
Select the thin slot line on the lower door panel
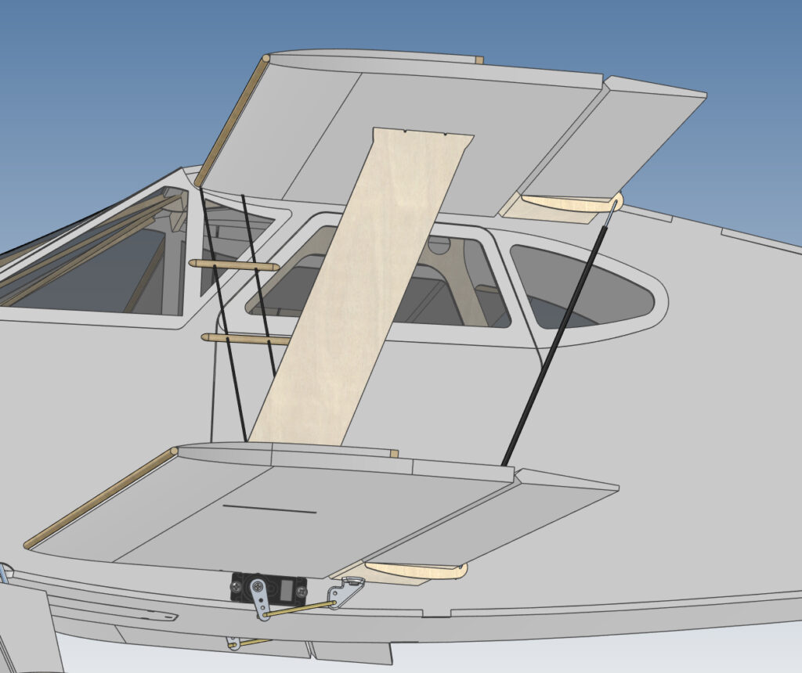[269, 509]
